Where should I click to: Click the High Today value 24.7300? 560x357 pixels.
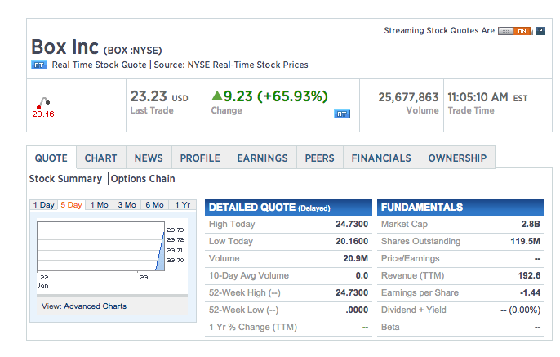pyautogui.click(x=352, y=224)
